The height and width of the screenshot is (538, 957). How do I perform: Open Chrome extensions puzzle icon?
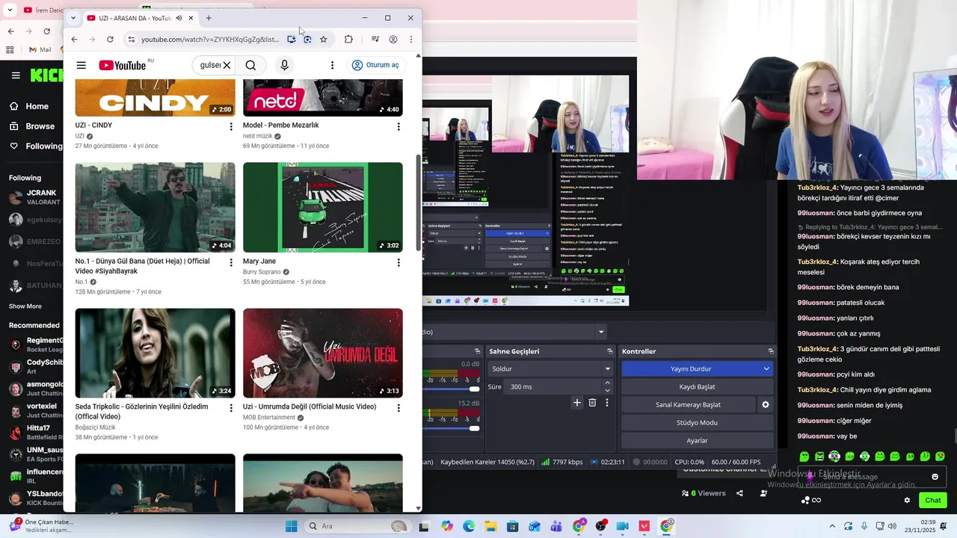[348, 39]
